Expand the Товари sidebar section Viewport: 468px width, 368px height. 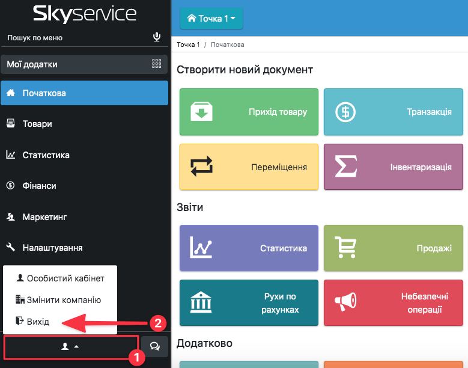[x=37, y=124]
